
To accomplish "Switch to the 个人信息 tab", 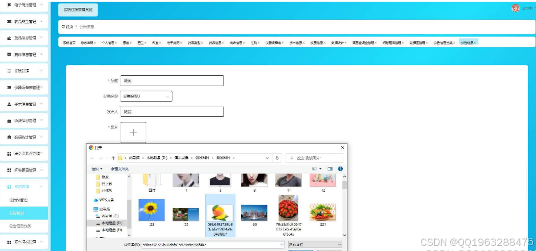I will coord(107,43).
